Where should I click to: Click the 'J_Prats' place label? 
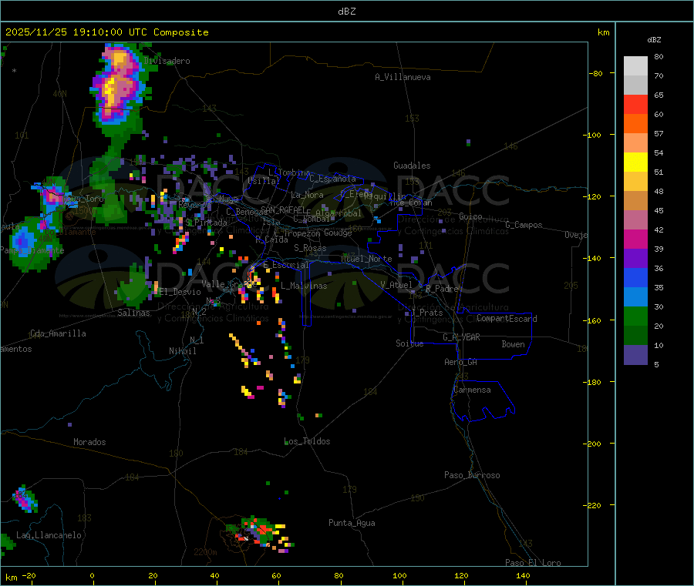[426, 313]
